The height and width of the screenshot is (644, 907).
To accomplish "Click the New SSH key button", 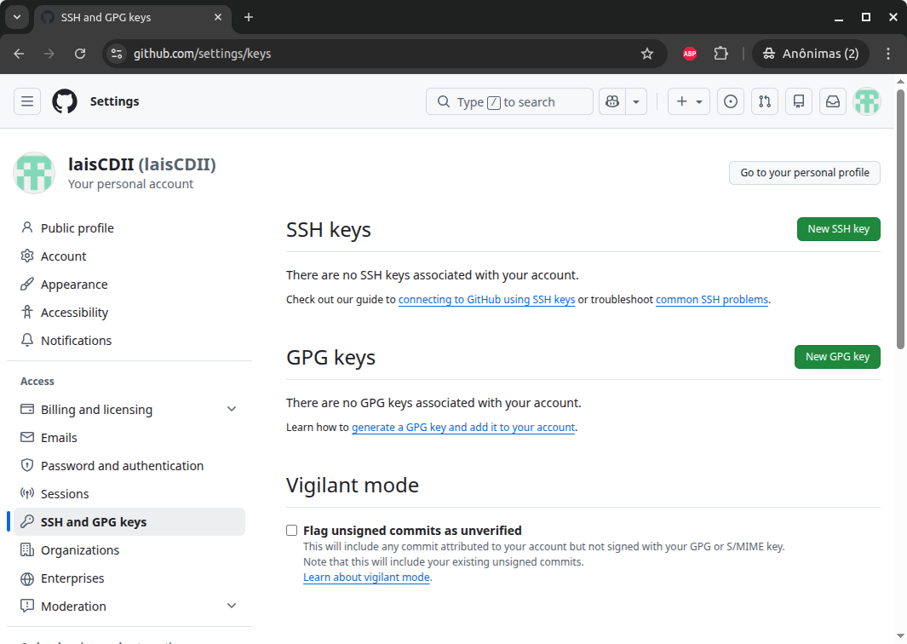I will 838,229.
